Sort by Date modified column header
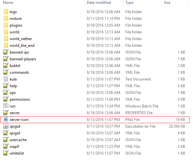This screenshot has height=161, width=195. click(99, 3)
